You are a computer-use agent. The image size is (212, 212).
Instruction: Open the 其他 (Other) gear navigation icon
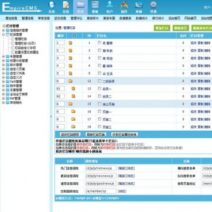[x=153, y=7]
